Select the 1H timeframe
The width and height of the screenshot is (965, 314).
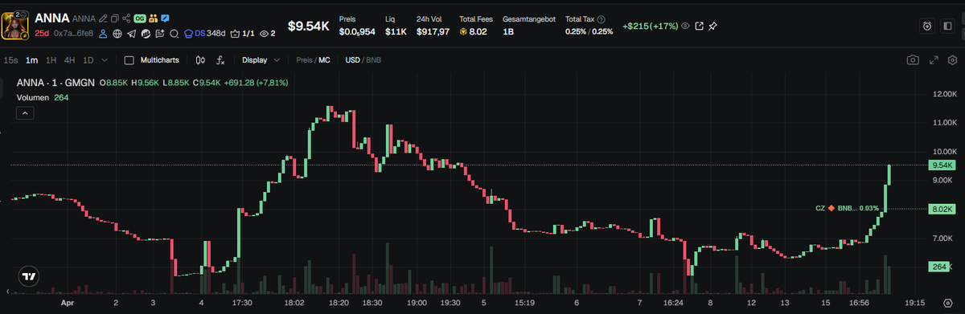point(51,60)
